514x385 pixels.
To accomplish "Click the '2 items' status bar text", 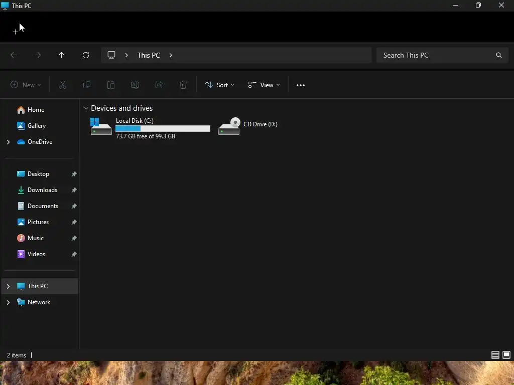I will 17,355.
